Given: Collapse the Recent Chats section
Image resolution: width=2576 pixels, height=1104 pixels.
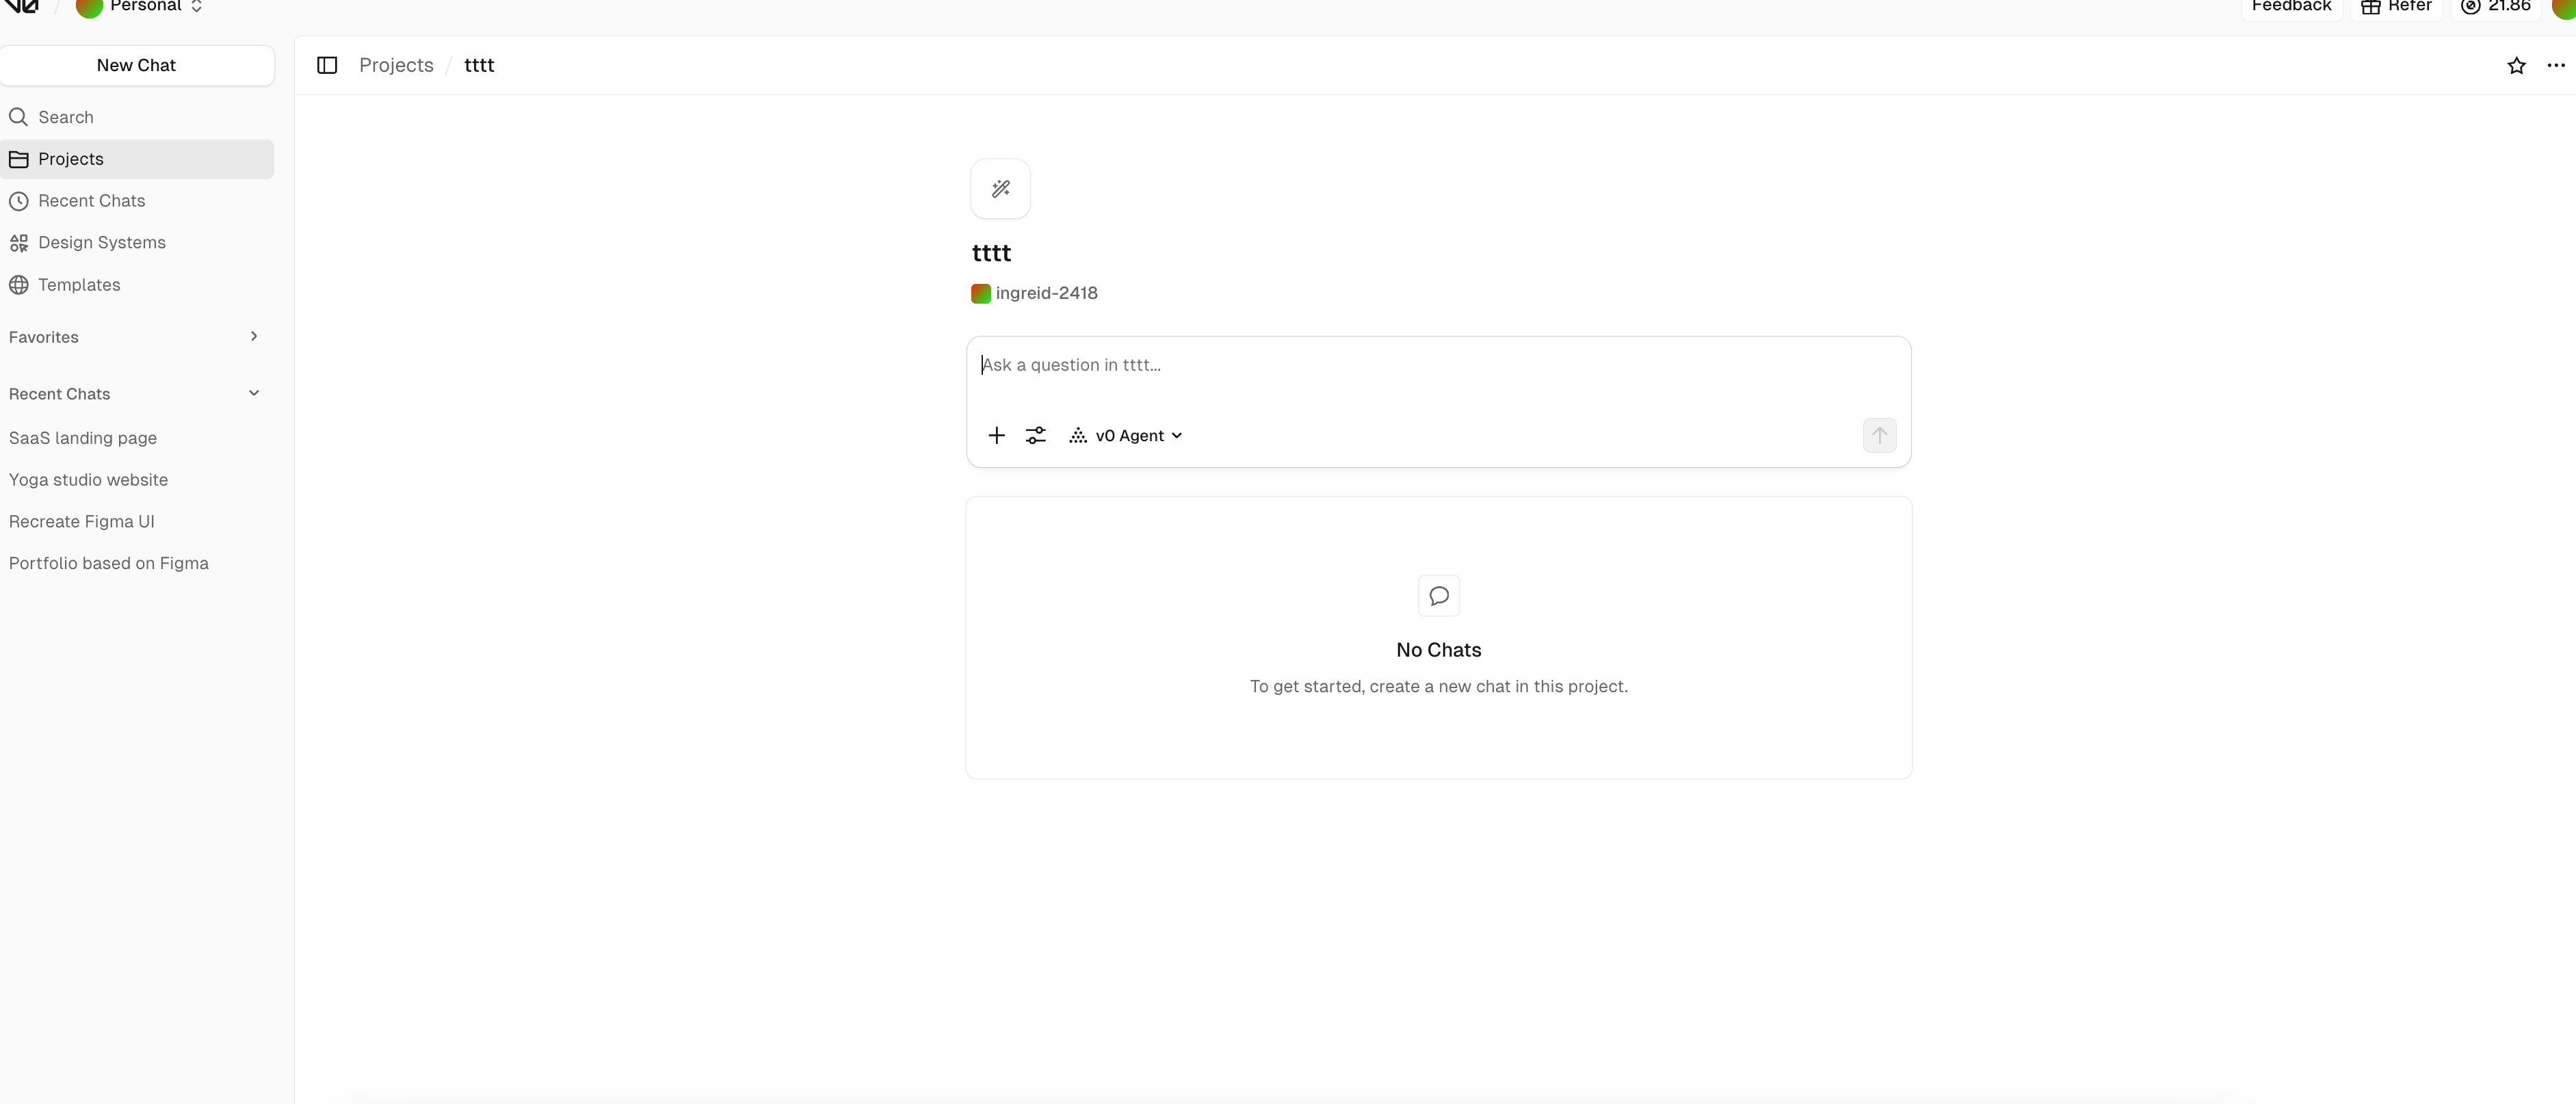Looking at the screenshot, I should tap(254, 394).
